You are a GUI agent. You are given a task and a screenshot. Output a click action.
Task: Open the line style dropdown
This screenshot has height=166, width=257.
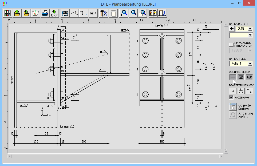[250, 35]
